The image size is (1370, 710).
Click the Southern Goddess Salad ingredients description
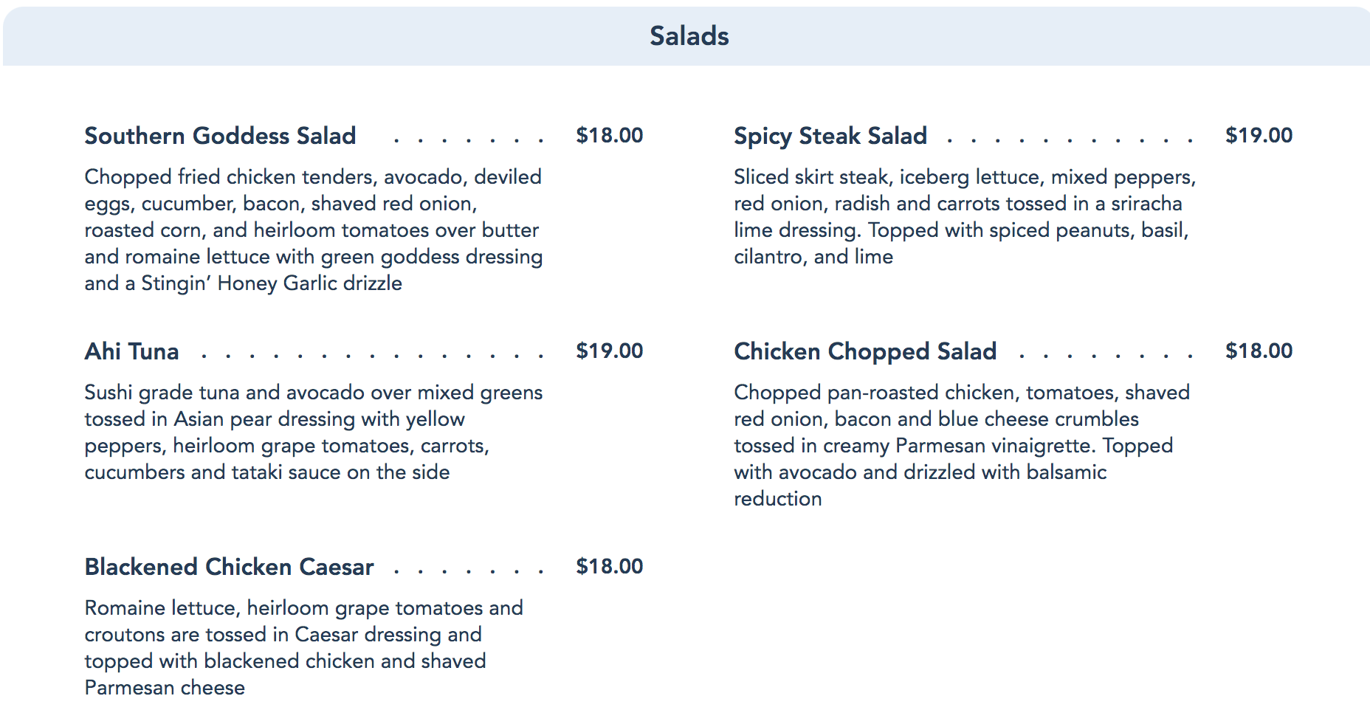coord(313,230)
